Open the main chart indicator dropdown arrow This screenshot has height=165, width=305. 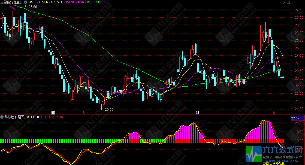pyautogui.click(x=26, y=2)
